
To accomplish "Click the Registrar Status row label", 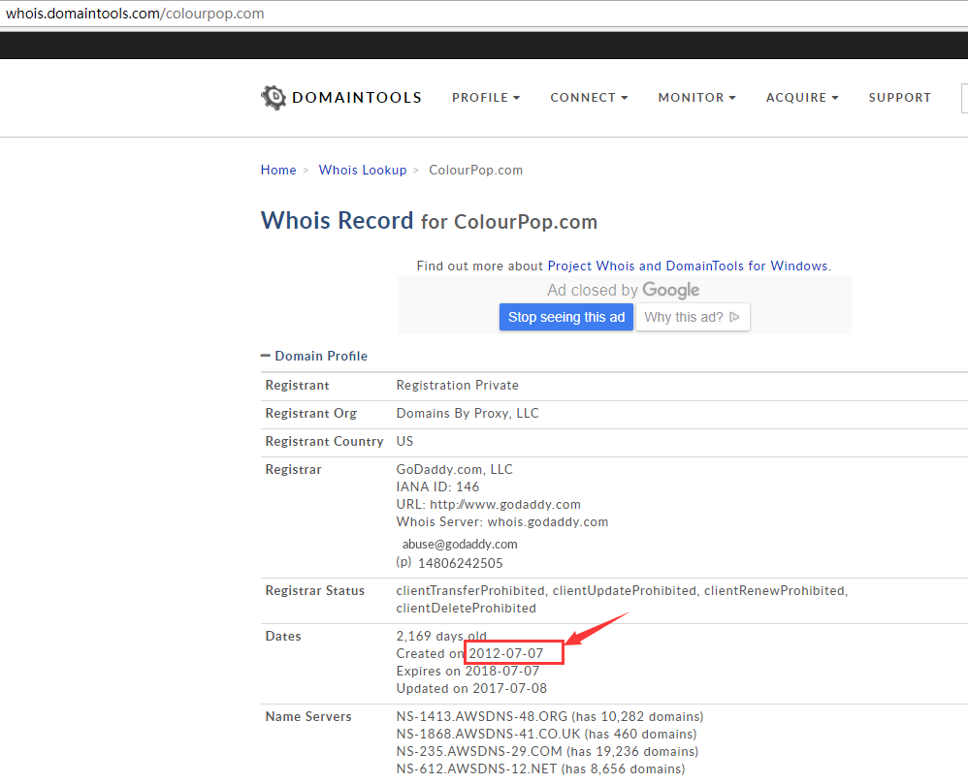I will click(x=315, y=590).
